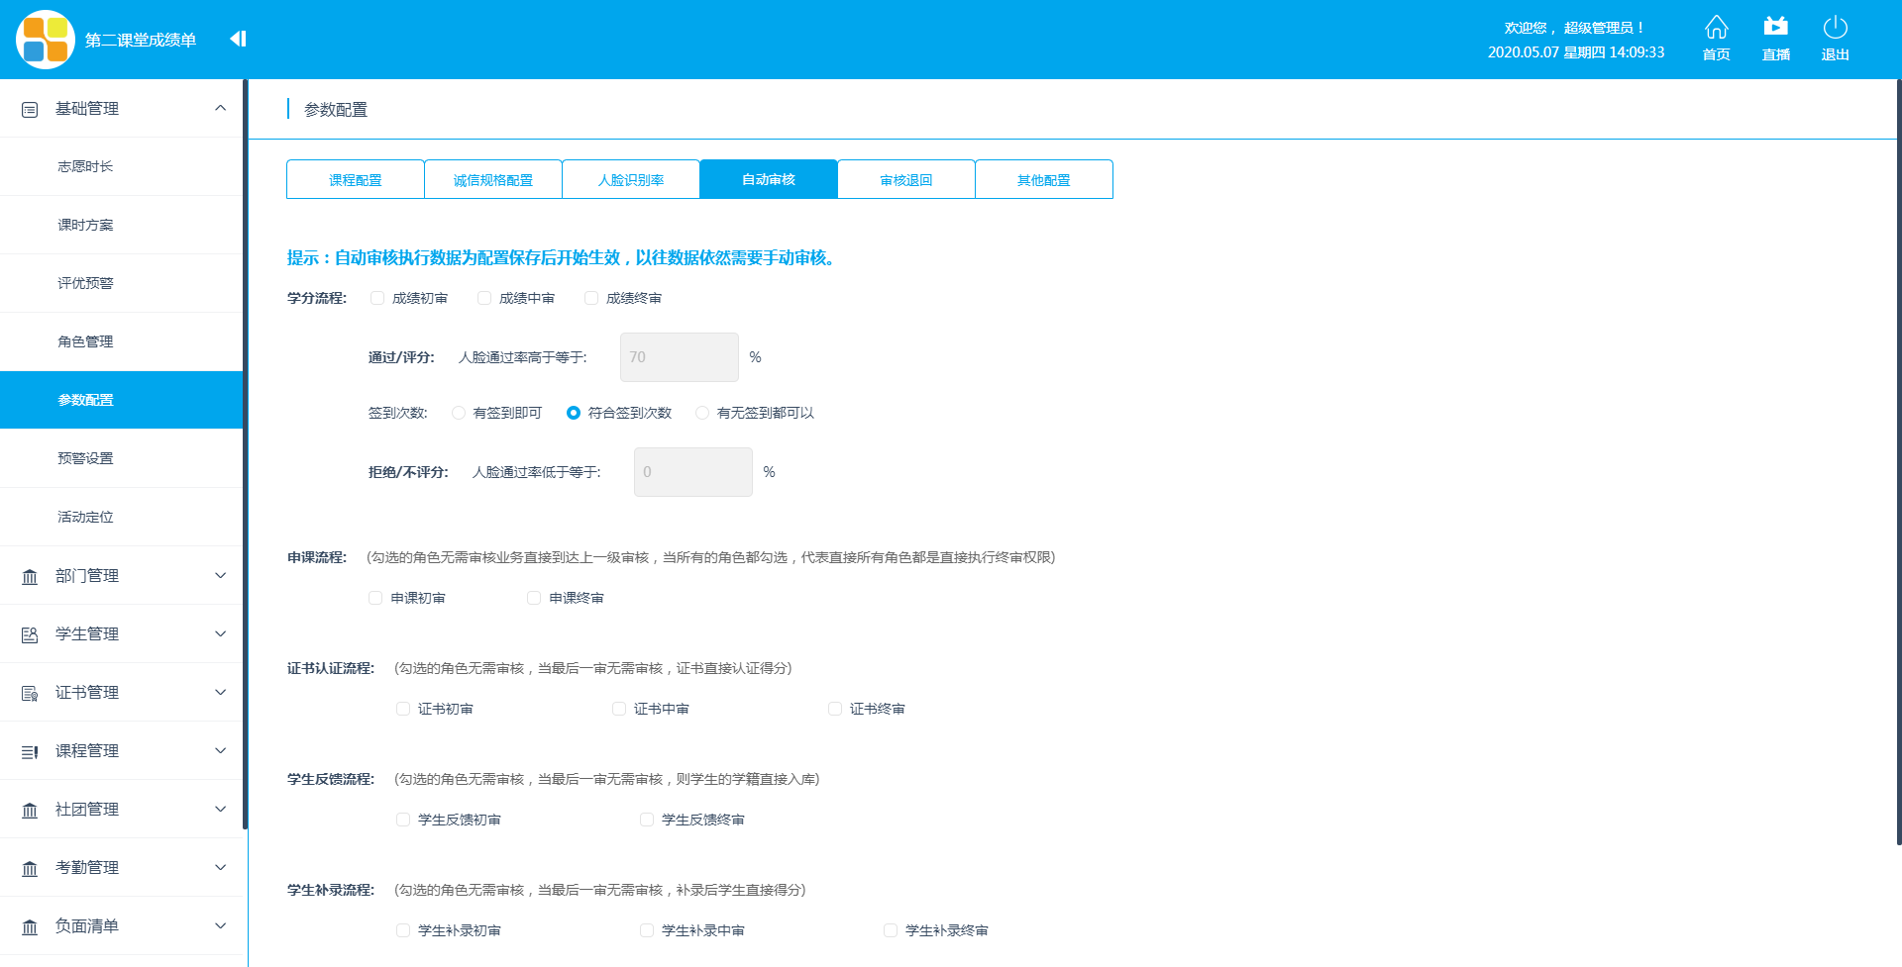The image size is (1902, 967).
Task: Switch to 课程配置 tab
Action: (356, 179)
